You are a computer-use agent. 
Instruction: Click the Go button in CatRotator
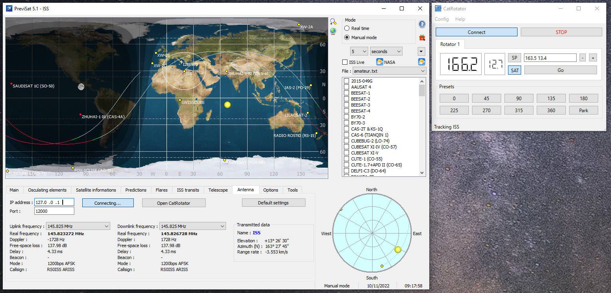point(561,70)
